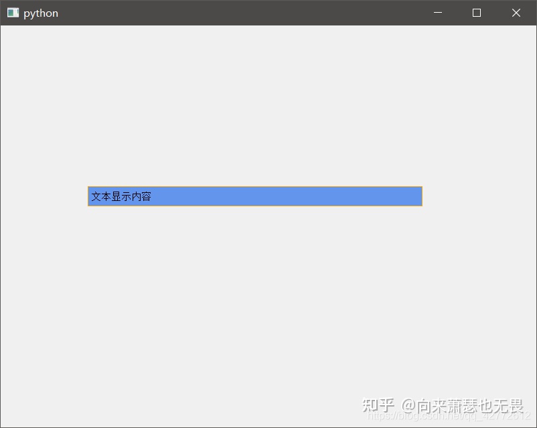Click the 知乎 watermark logo
The image size is (537, 428).
378,405
